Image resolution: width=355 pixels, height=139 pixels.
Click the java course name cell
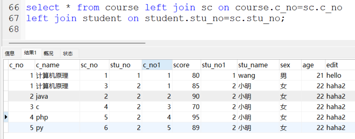(x=42, y=96)
